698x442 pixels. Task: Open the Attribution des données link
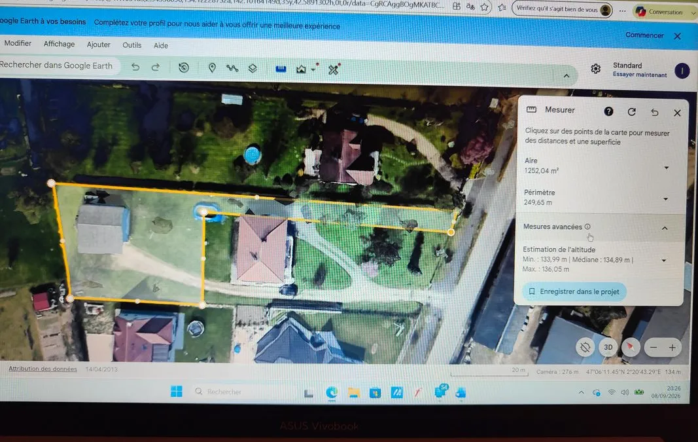43,369
